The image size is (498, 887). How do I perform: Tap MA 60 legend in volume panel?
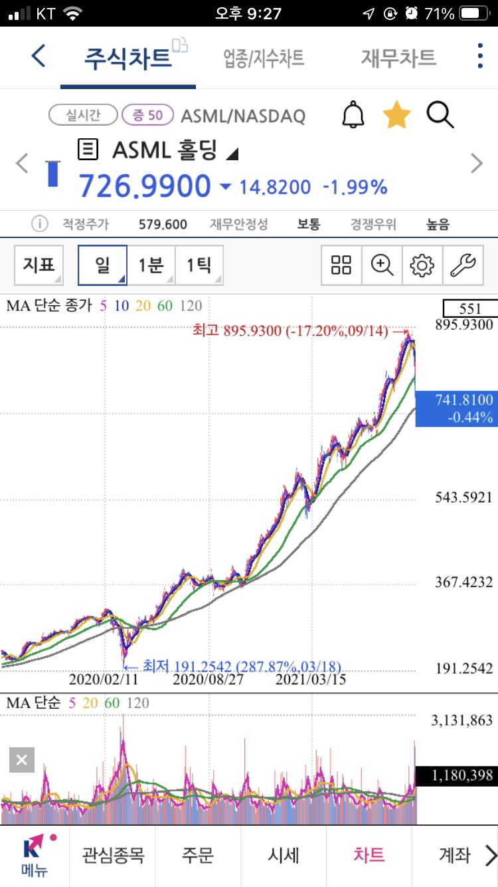(x=112, y=703)
